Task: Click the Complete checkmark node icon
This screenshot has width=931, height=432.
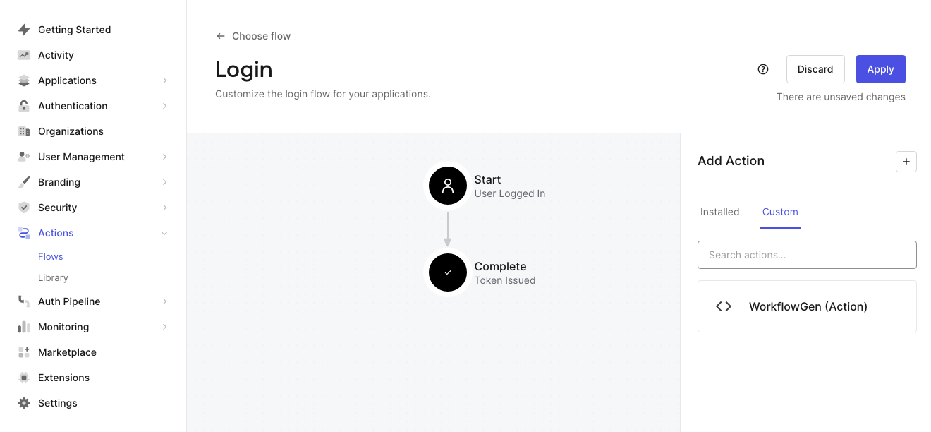Action: pos(448,272)
